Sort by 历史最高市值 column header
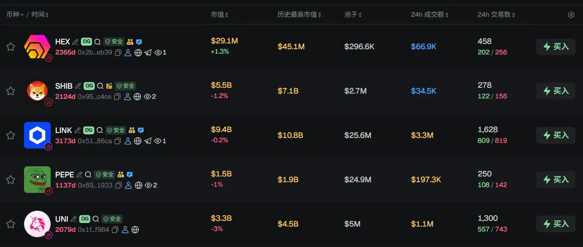The height and width of the screenshot is (247, 583). click(299, 15)
